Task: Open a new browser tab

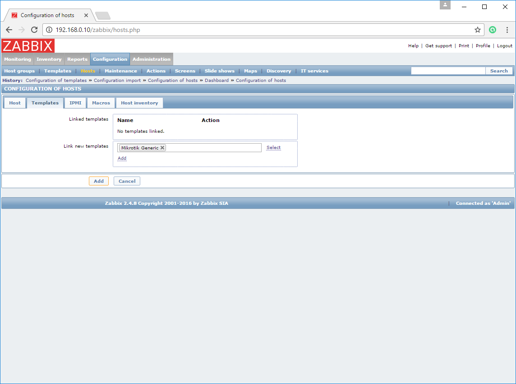Action: coord(103,15)
